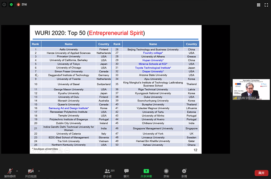Click the red recording indicator at top
Screen dimensions: 271x179
pyautogui.click(x=19, y=5)
